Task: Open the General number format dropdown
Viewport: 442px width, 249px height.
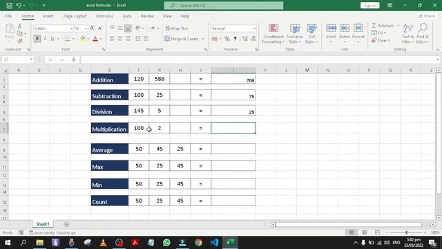Action: tap(254, 28)
